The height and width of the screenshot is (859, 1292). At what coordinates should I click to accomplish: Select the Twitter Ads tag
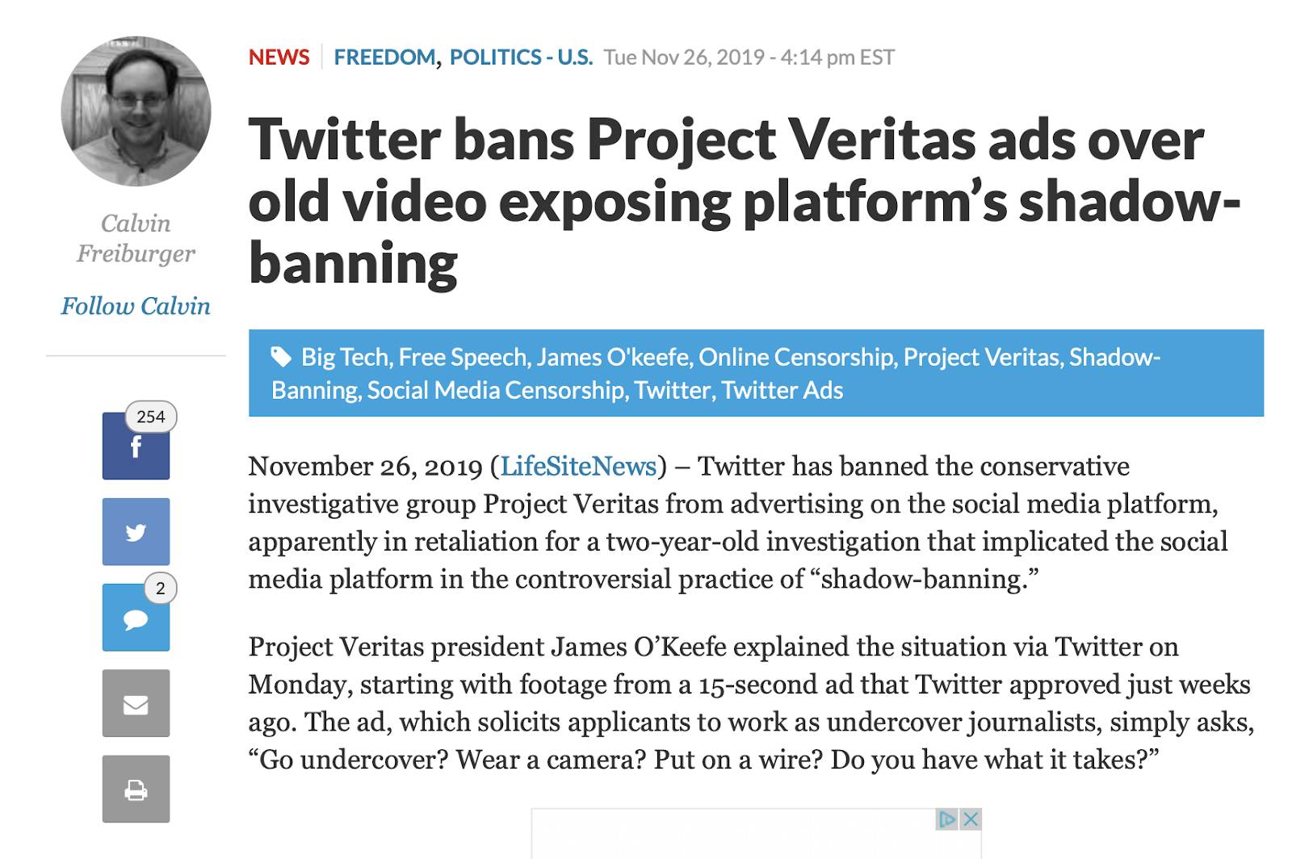tap(782, 390)
